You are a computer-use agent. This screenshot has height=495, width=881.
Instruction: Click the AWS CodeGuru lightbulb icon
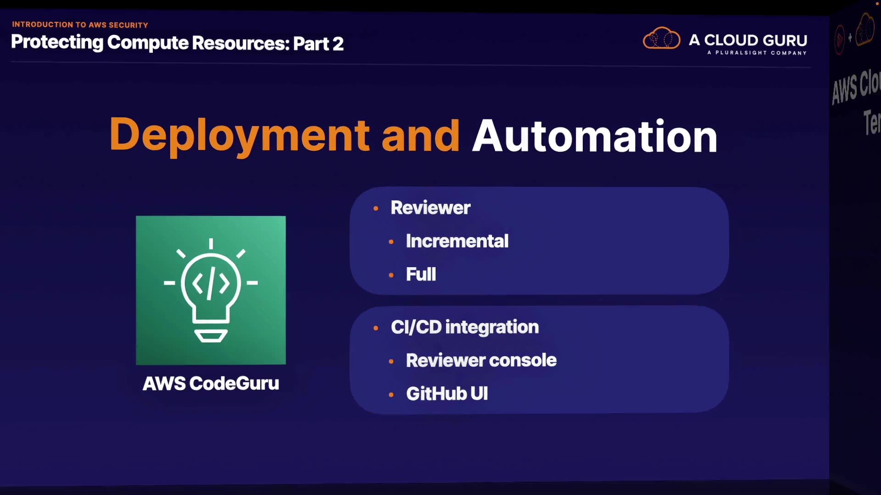tap(211, 290)
